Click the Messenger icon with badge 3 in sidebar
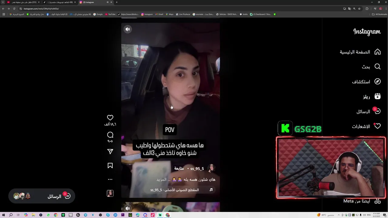Screen dimensions: 388x218 377,111
